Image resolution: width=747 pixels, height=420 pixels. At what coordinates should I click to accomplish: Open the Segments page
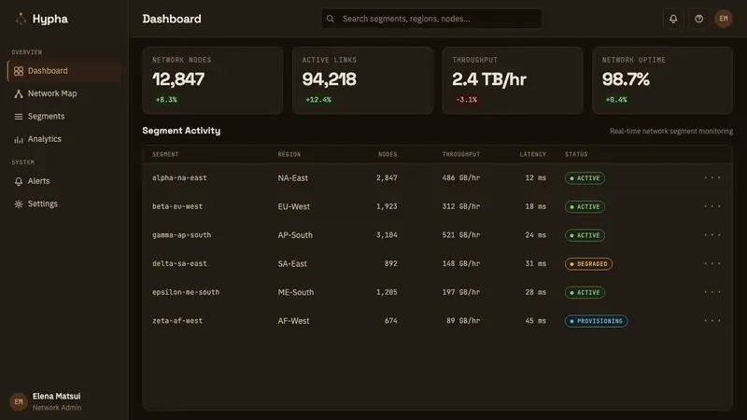[x=63, y=117]
